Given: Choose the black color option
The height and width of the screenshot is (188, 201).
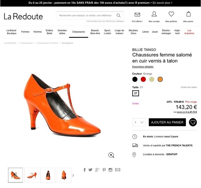Looking at the screenshot, I should tap(135, 79).
